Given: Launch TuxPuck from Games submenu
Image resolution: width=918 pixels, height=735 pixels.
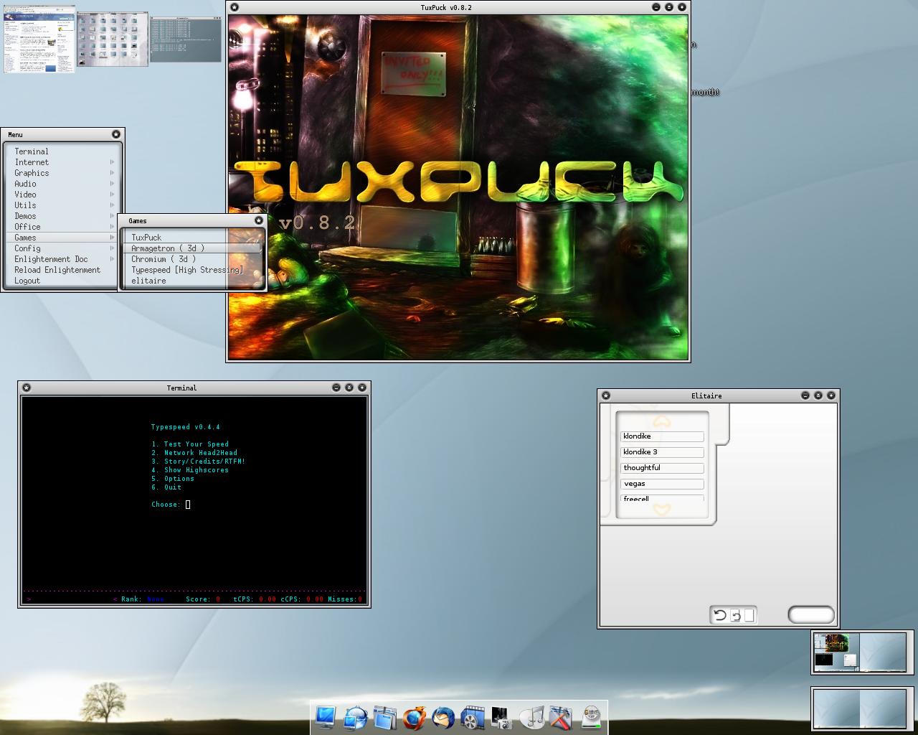Looking at the screenshot, I should click(192, 238).
